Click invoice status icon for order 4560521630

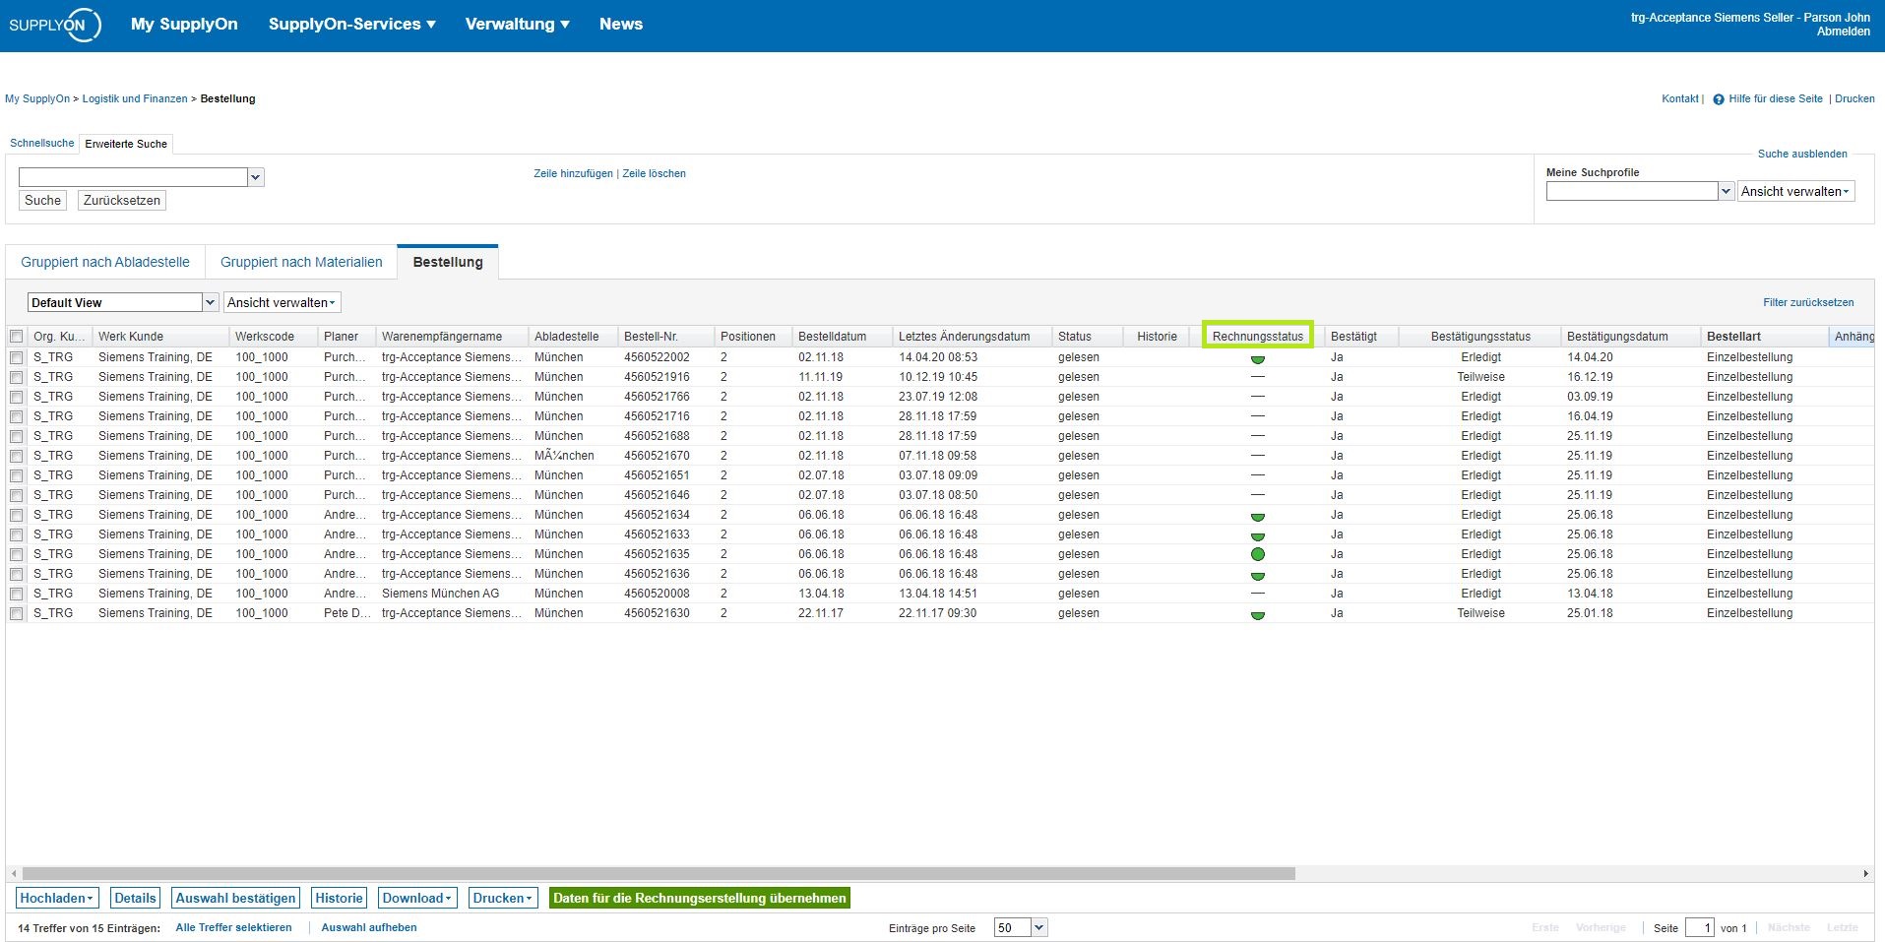click(x=1257, y=614)
